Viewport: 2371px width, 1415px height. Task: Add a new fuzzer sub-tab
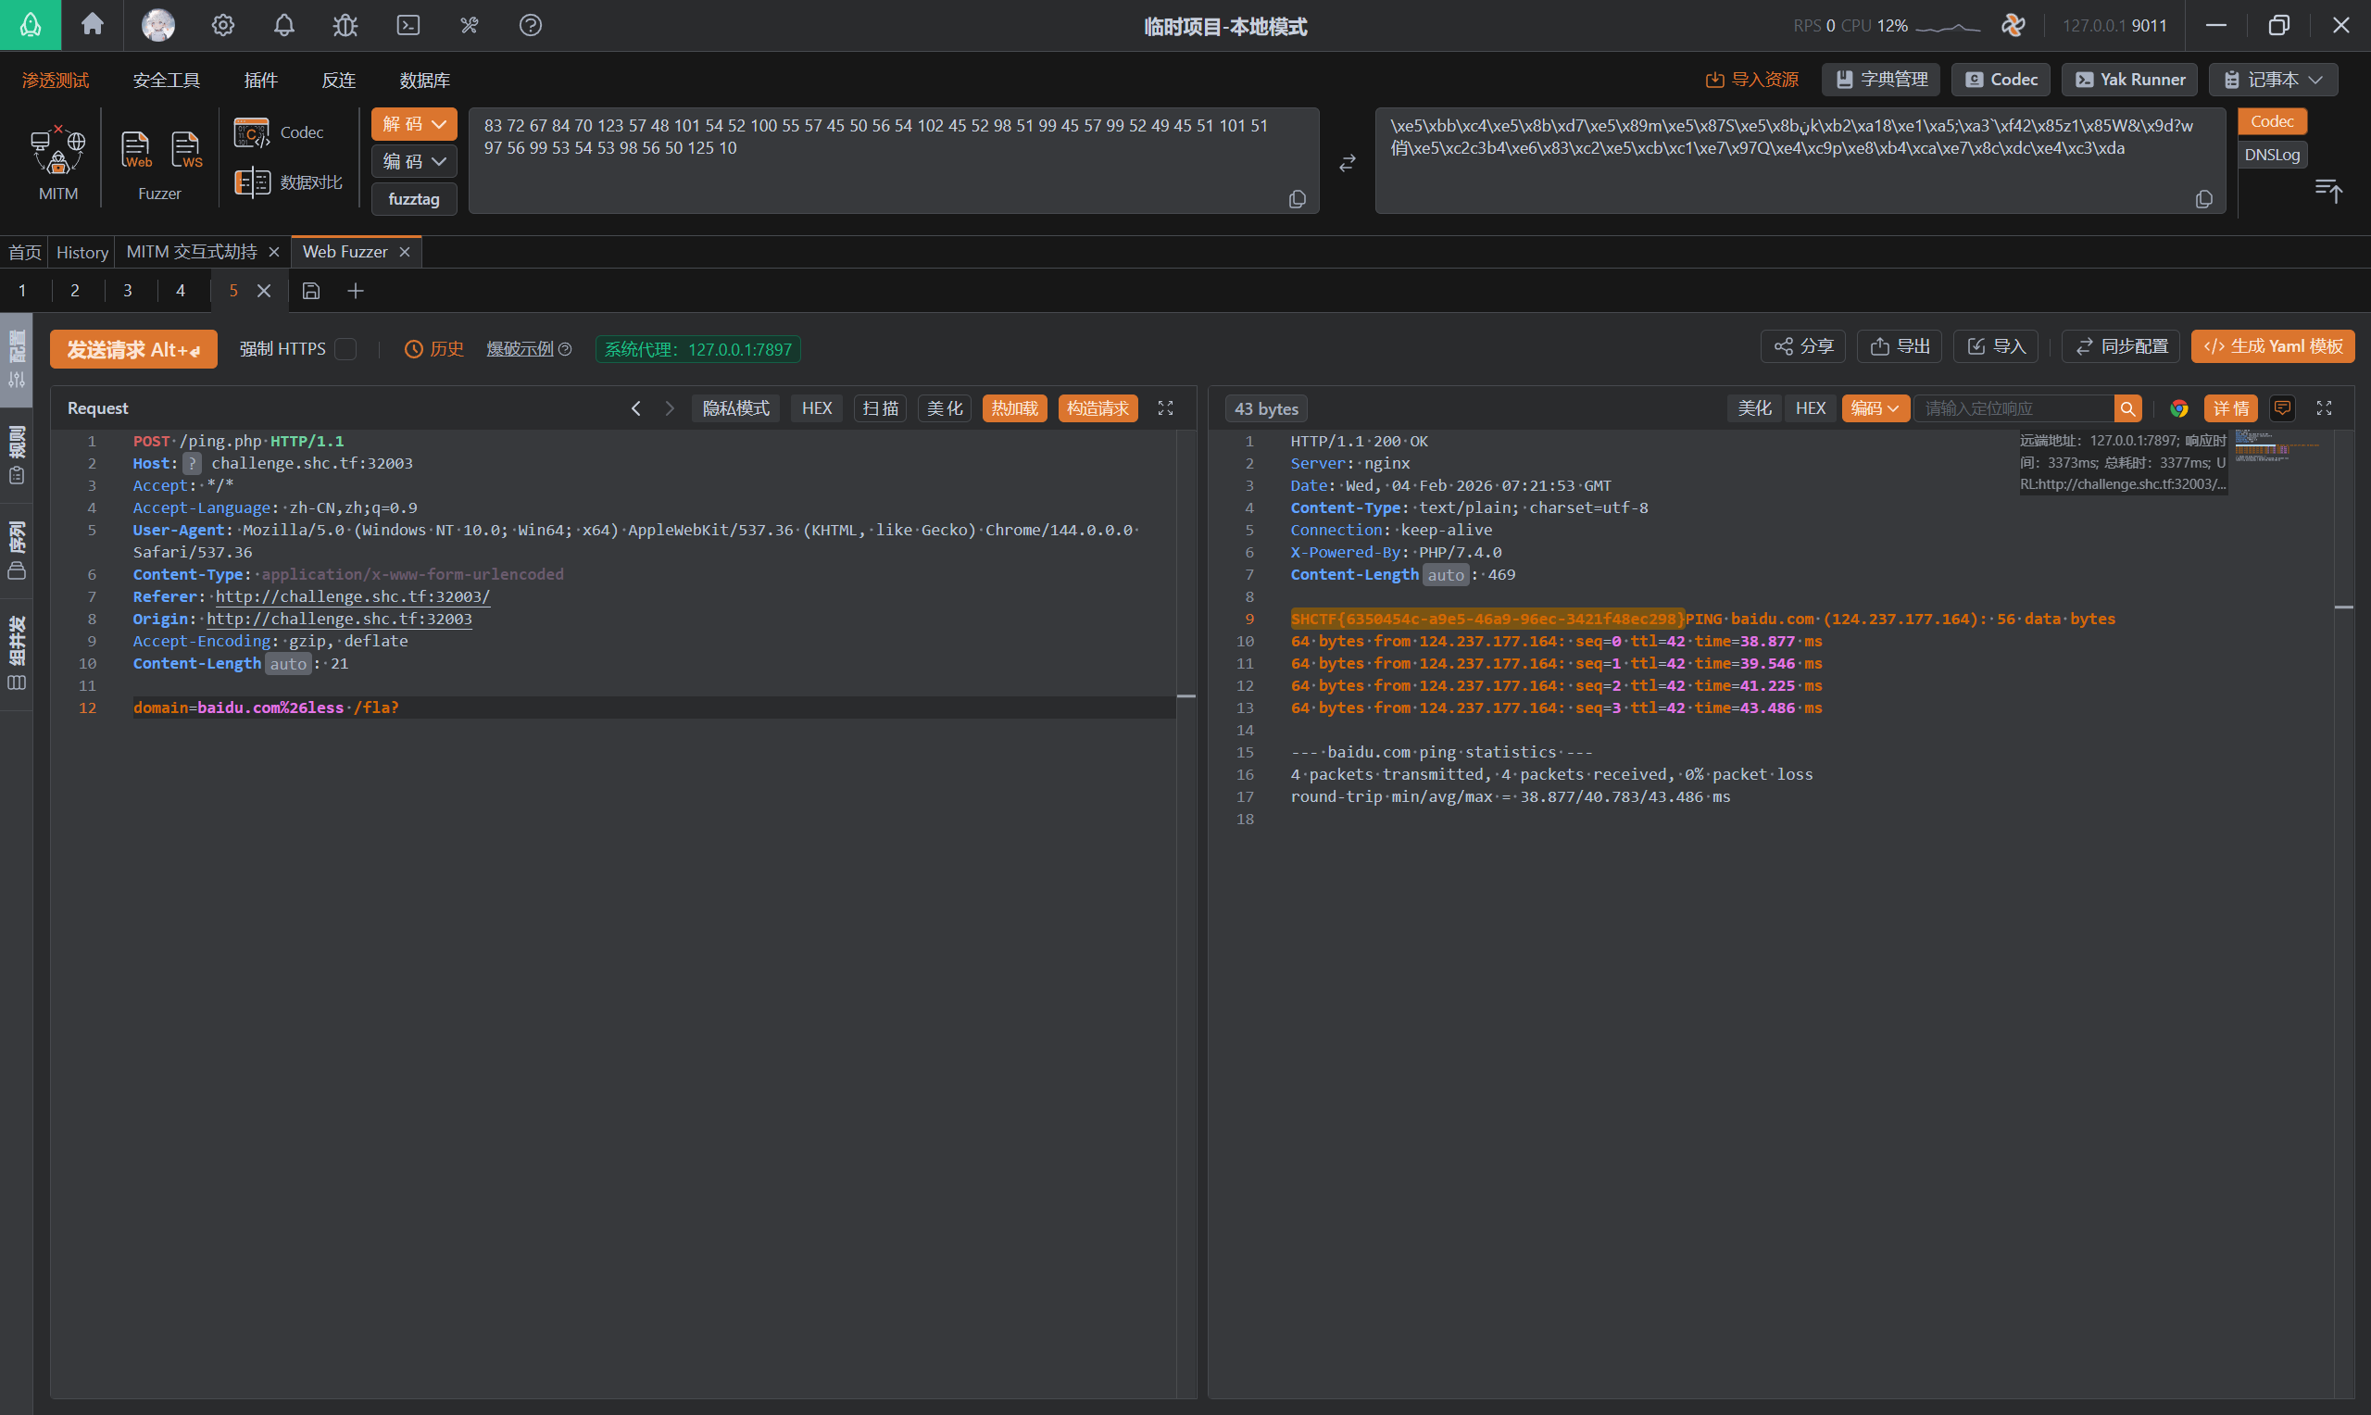[x=356, y=291]
